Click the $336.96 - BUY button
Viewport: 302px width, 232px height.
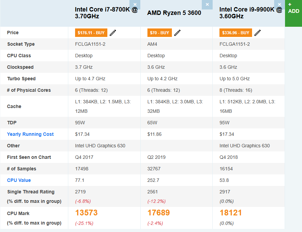click(235, 33)
